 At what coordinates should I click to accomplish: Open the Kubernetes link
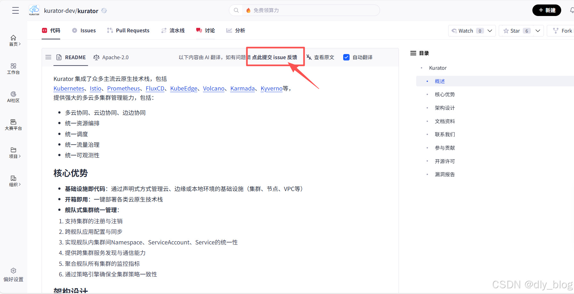click(69, 88)
